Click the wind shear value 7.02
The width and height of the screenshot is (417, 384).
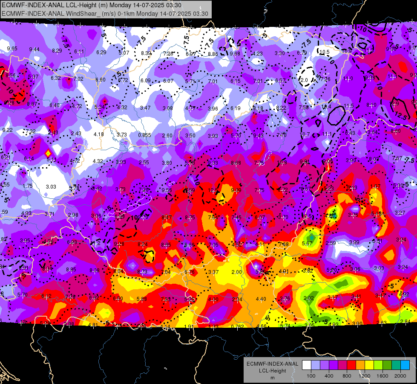click(78, 79)
